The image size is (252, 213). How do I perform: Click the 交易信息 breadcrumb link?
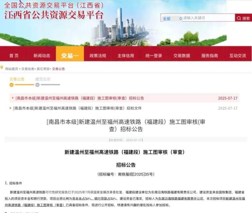pyautogui.click(x=28, y=69)
